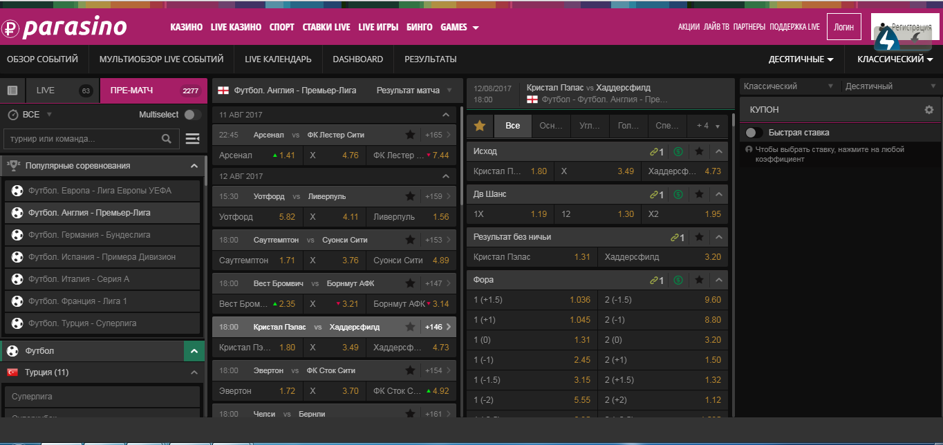Collapse the 12 АВГ 2017 date group
Viewport: 943px width, 445px height.
coord(446,176)
